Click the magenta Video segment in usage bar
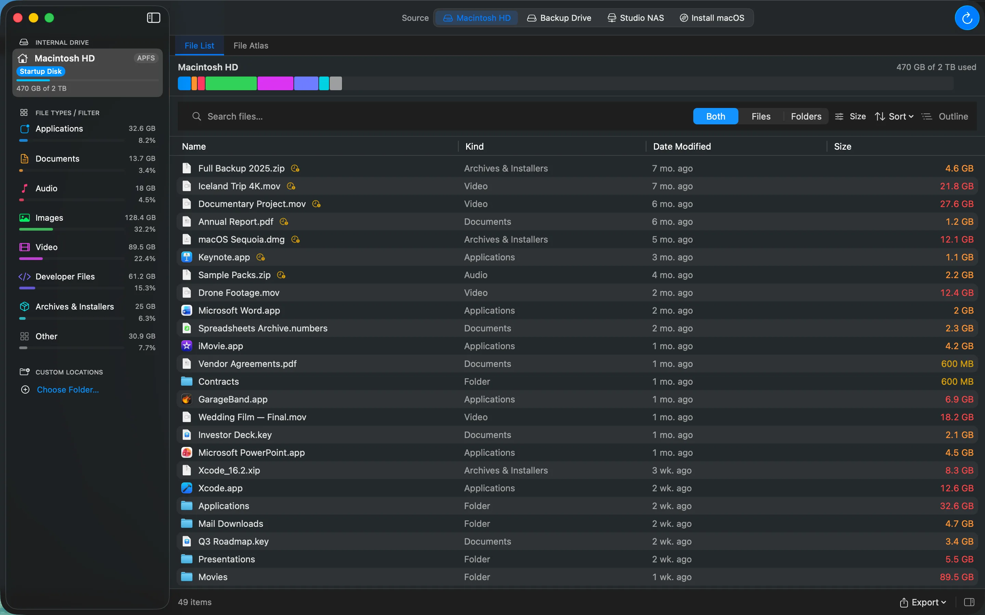 coord(275,83)
